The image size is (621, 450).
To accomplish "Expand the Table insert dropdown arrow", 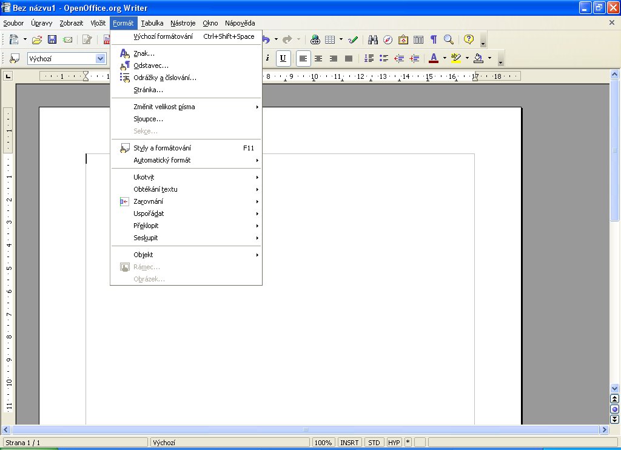I will [x=341, y=39].
